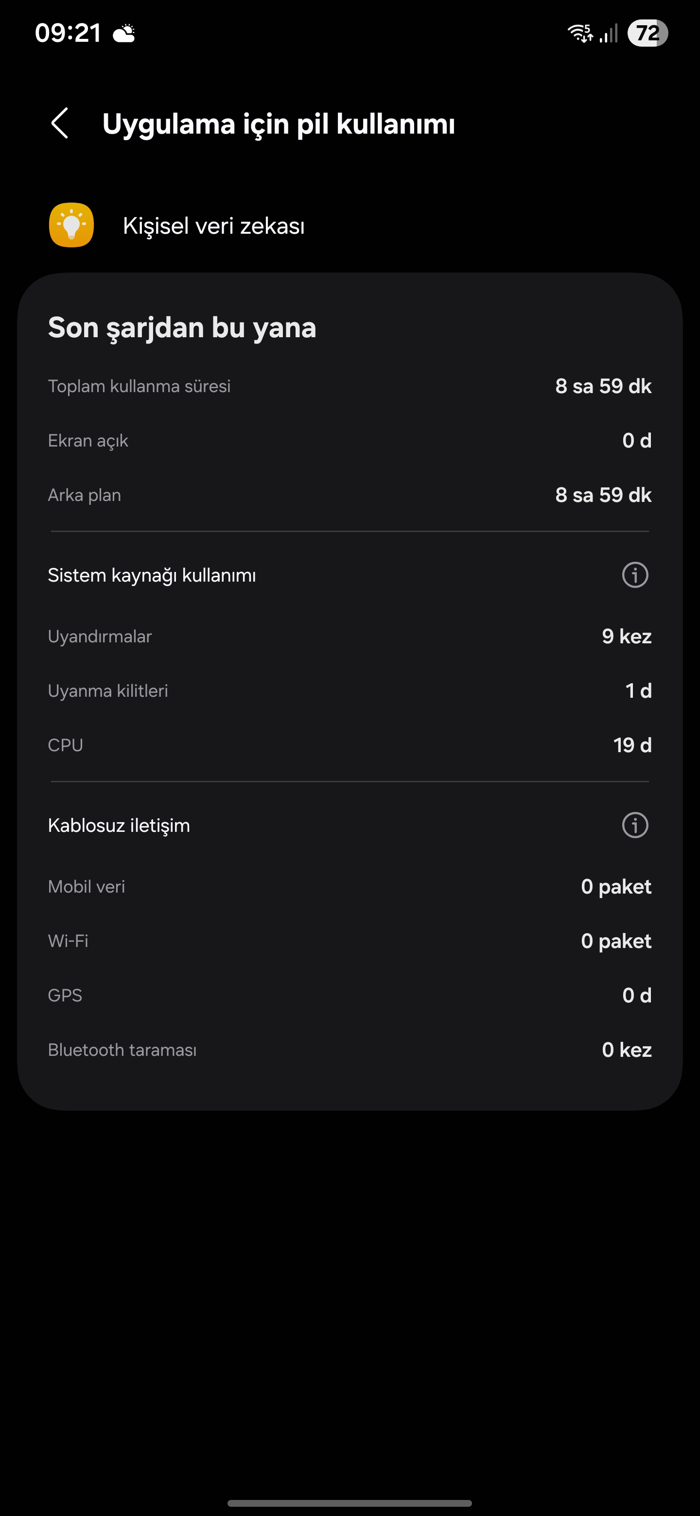
Task: Tap the Wi-Fi paket row
Action: pos(350,941)
